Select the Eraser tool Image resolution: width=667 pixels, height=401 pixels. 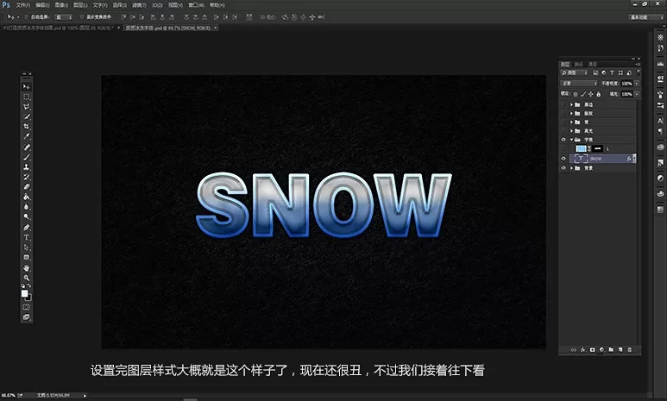(27, 186)
